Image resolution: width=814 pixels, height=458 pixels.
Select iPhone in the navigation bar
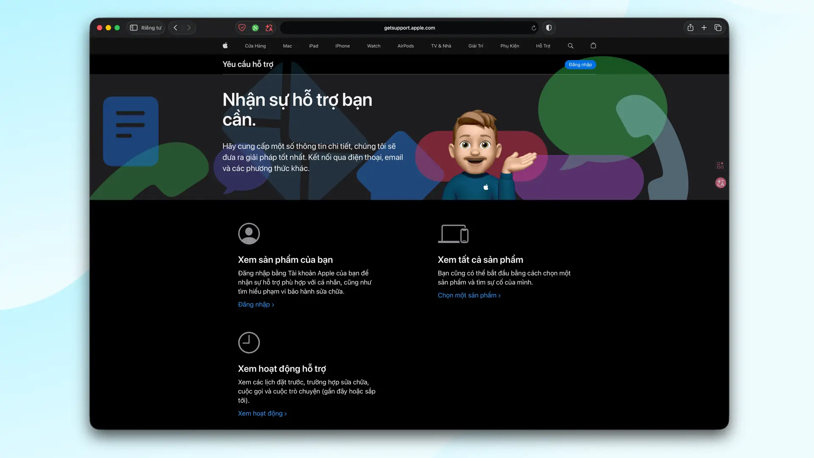coord(343,46)
